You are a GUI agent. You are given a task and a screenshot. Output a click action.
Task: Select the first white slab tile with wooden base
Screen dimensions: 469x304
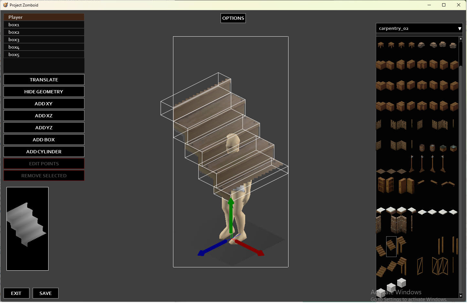pos(381,210)
